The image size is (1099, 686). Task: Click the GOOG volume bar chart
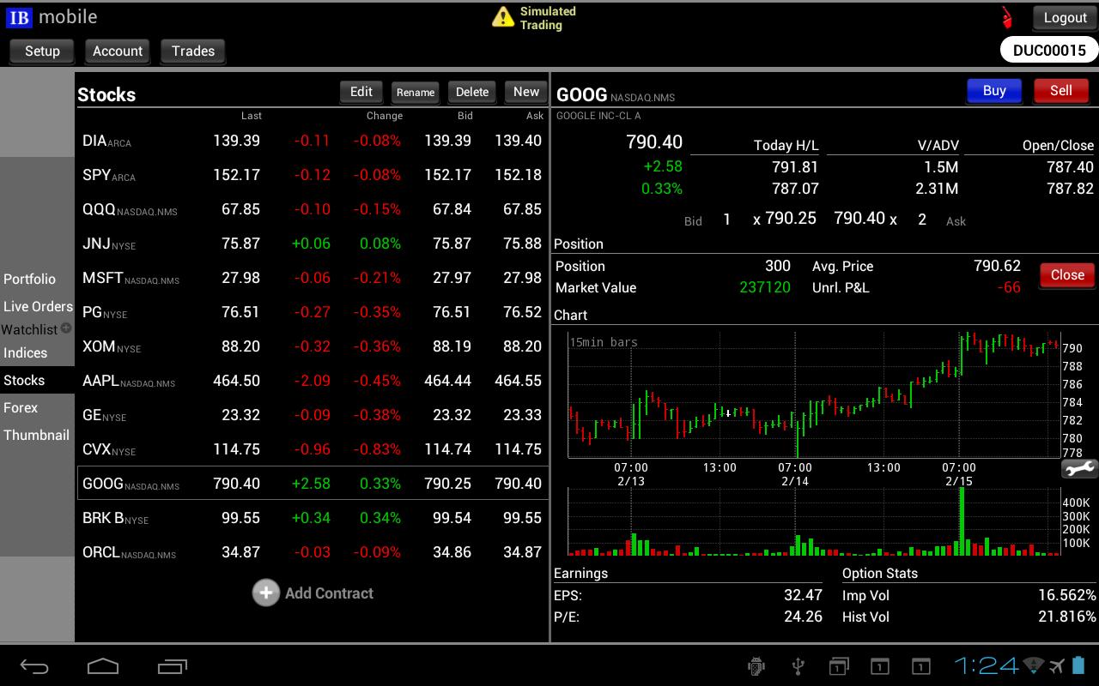(814, 522)
